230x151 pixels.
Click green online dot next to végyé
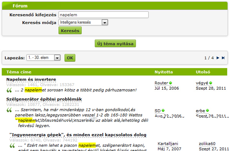click(210, 83)
